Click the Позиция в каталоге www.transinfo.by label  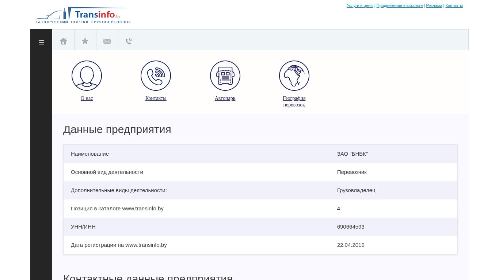117,209
